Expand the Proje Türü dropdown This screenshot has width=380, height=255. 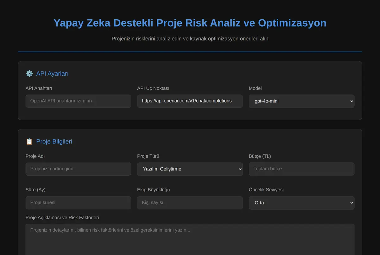click(190, 169)
